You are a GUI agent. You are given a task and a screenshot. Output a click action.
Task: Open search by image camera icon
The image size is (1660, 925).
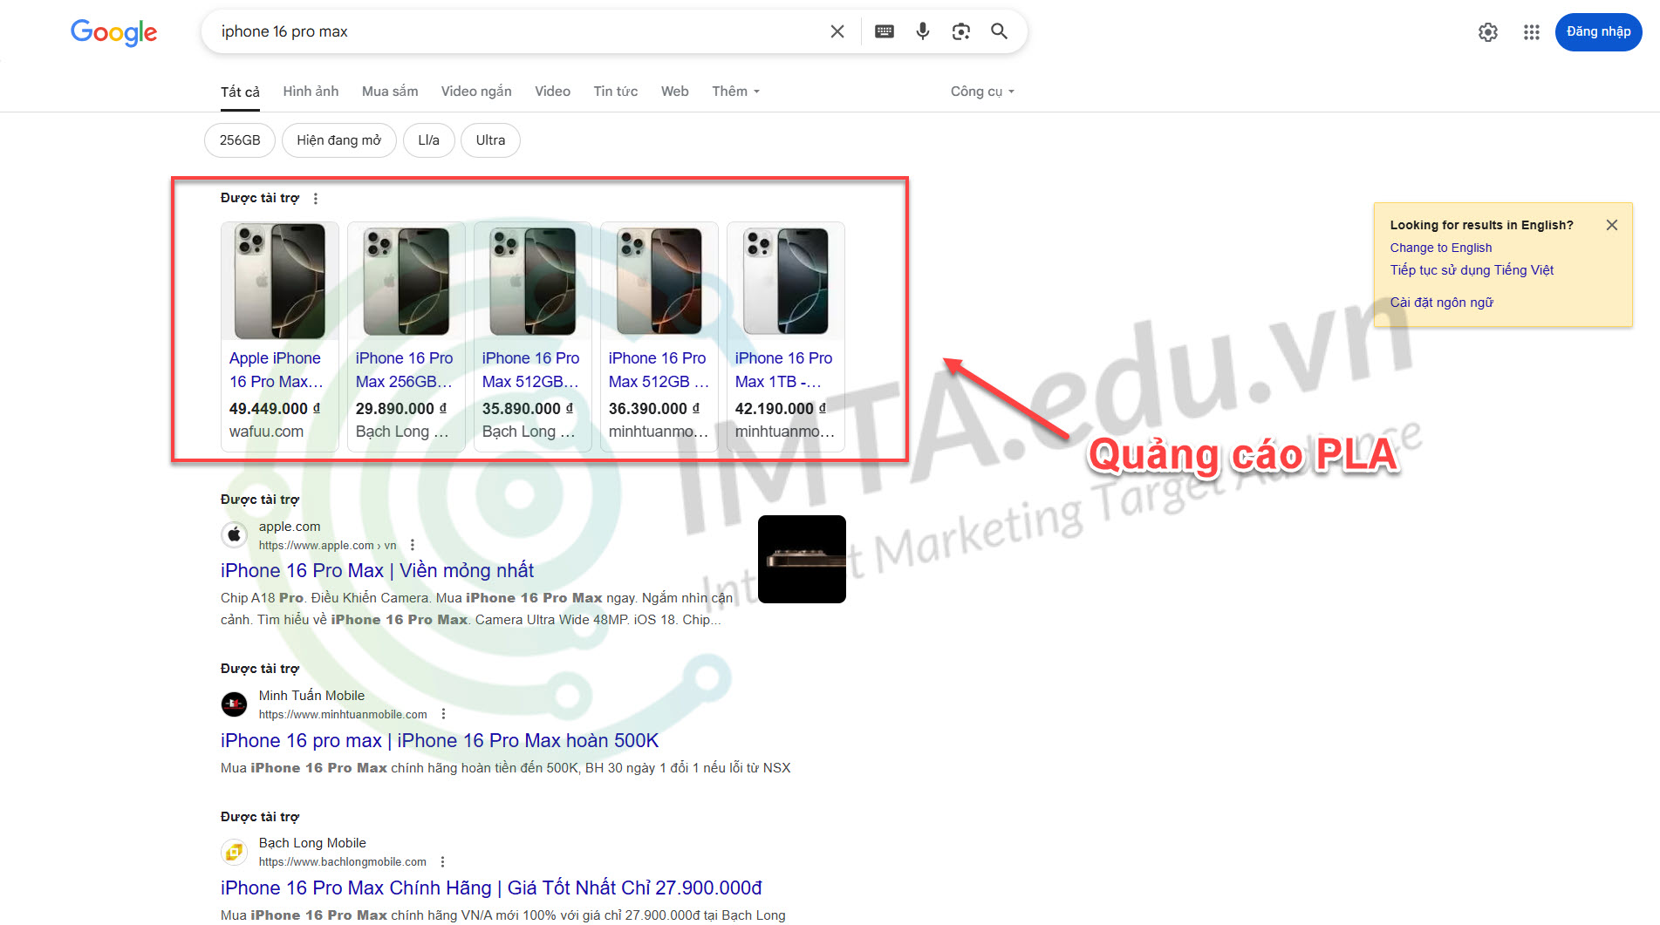(961, 31)
